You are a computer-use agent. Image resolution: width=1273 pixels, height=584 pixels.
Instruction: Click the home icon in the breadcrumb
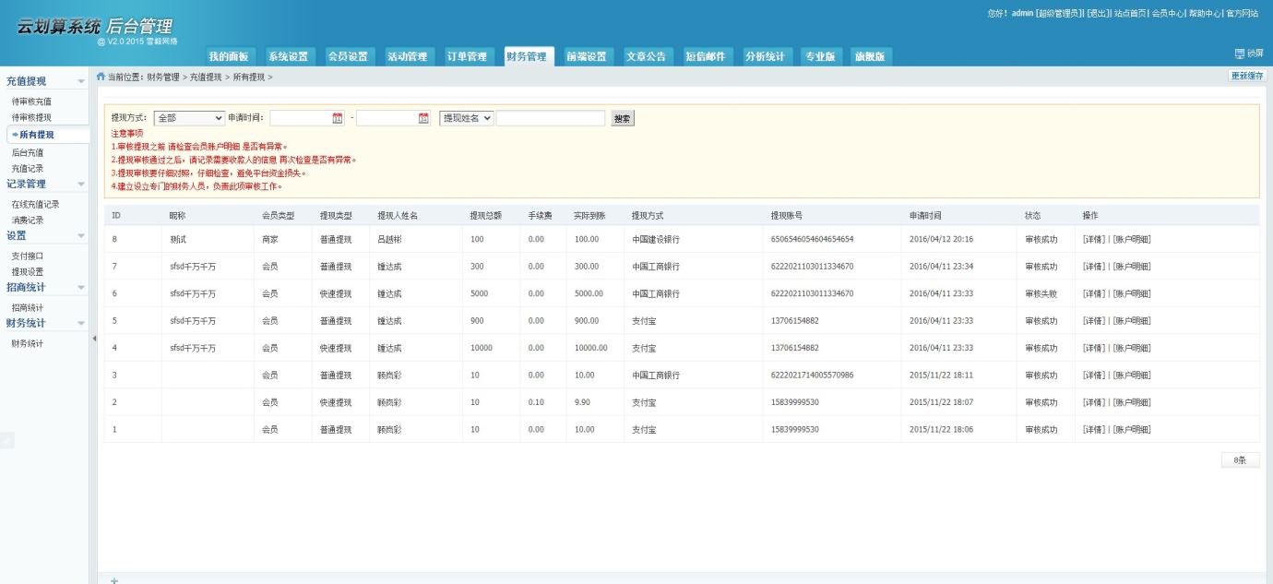click(101, 77)
